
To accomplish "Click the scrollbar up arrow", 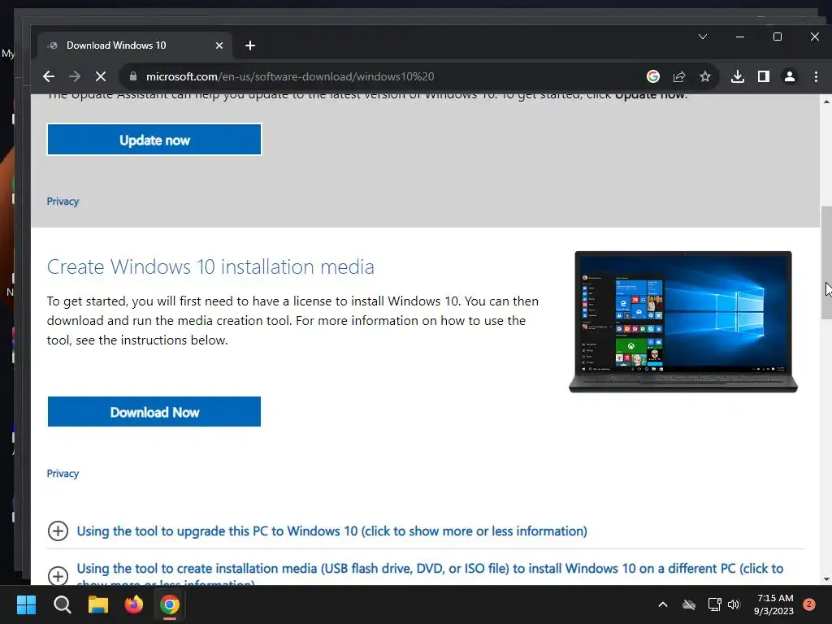I will point(826,101).
